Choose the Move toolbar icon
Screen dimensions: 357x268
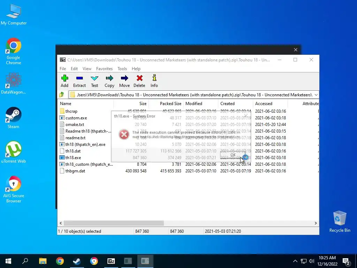124,78
